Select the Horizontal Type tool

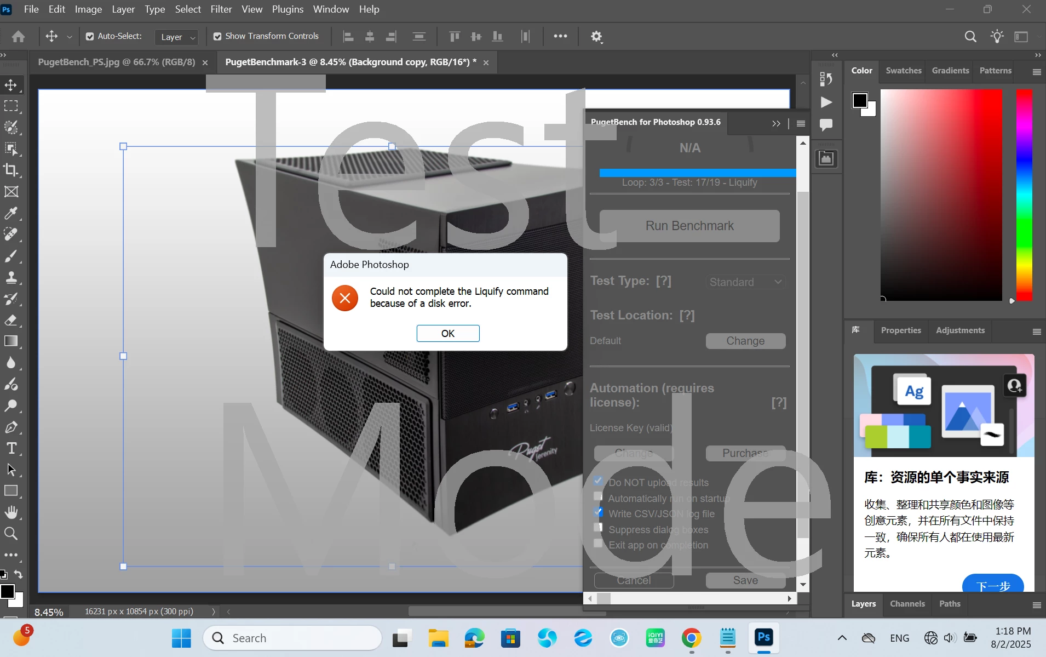pyautogui.click(x=11, y=448)
